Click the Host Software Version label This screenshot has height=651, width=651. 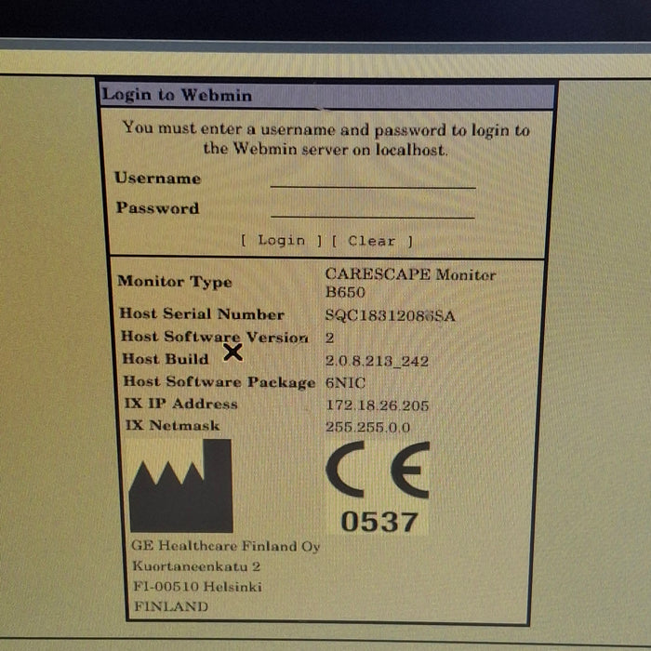coord(215,337)
